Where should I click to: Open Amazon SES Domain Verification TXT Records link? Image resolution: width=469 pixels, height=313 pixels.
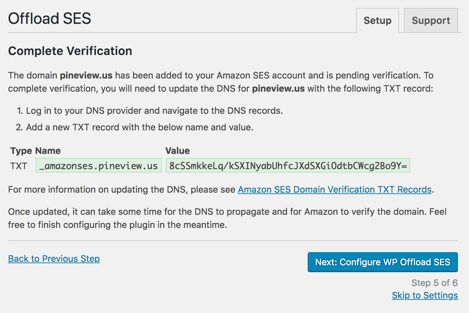pos(334,190)
